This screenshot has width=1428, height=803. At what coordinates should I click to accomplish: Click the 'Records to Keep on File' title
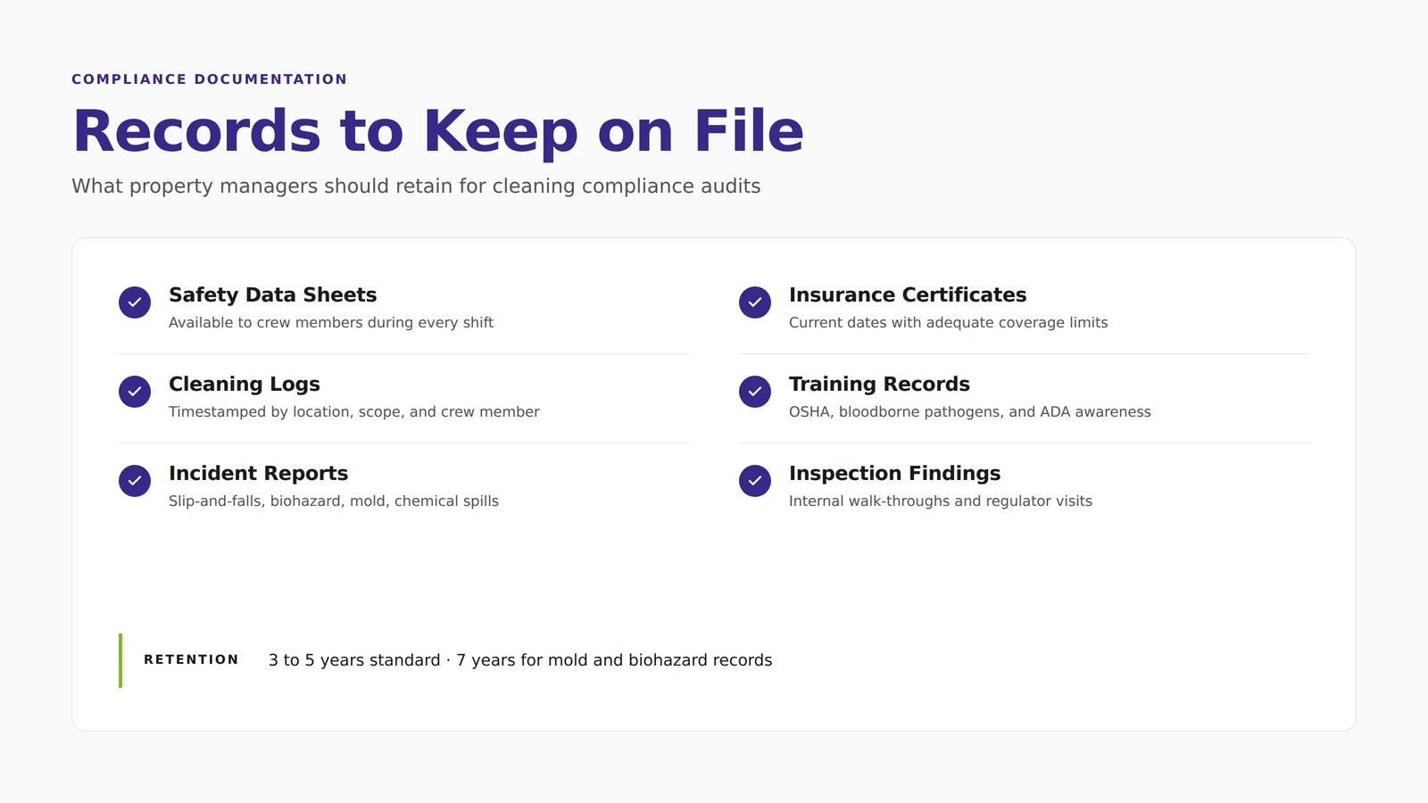click(438, 131)
